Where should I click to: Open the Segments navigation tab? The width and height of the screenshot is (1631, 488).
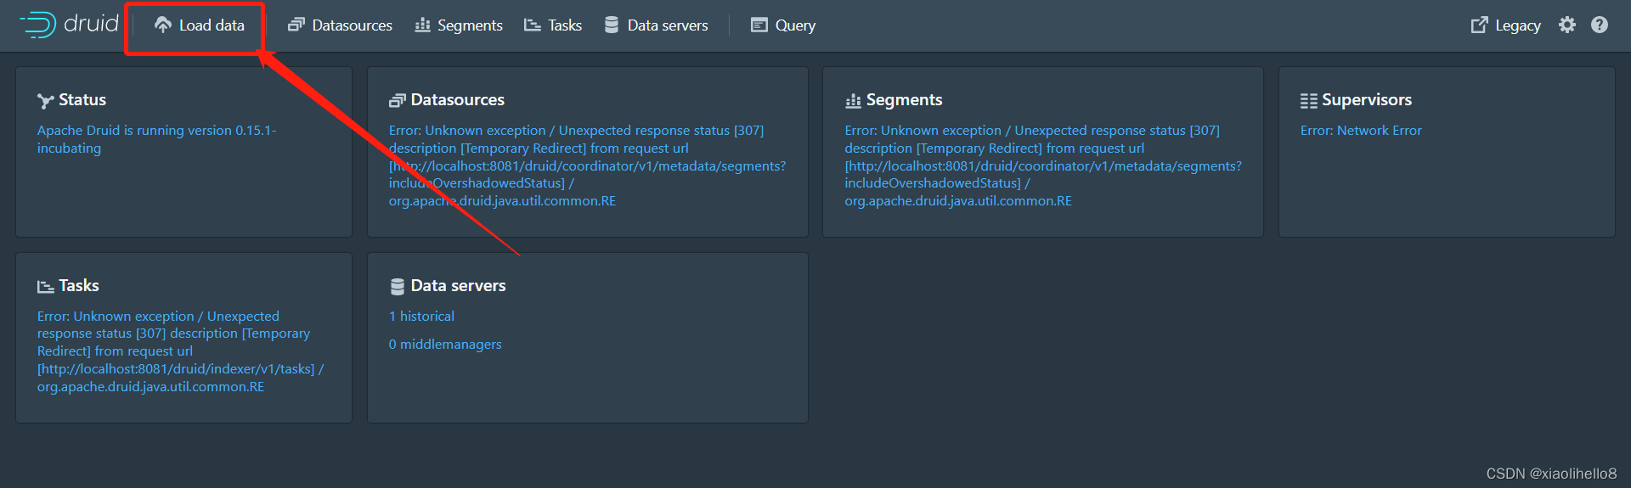[459, 25]
